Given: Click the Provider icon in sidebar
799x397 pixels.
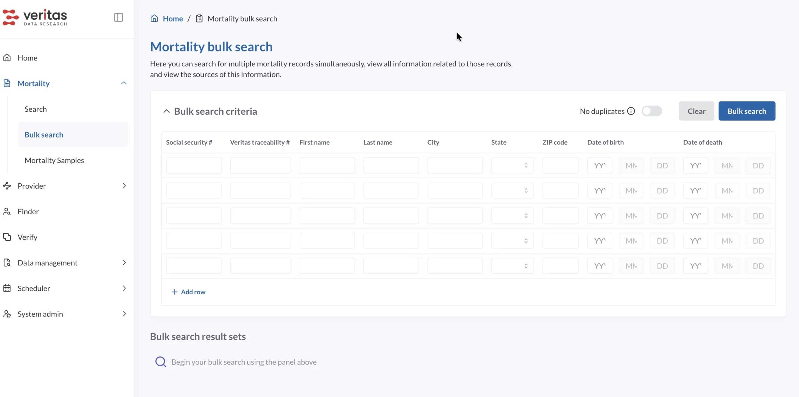Looking at the screenshot, I should click(x=7, y=186).
